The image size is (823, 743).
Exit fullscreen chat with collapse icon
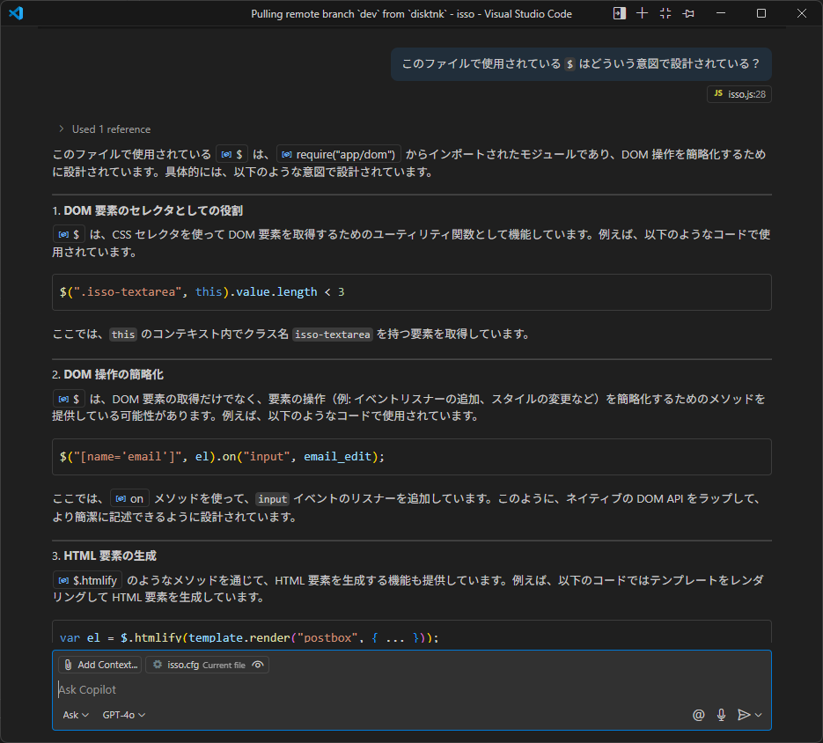(x=665, y=14)
